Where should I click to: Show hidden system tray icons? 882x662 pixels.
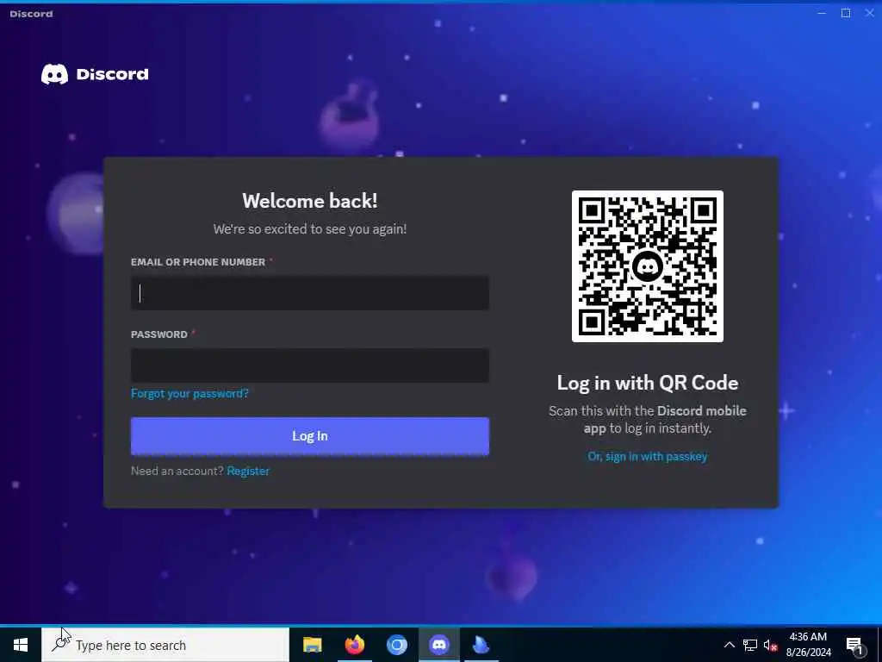(x=729, y=645)
